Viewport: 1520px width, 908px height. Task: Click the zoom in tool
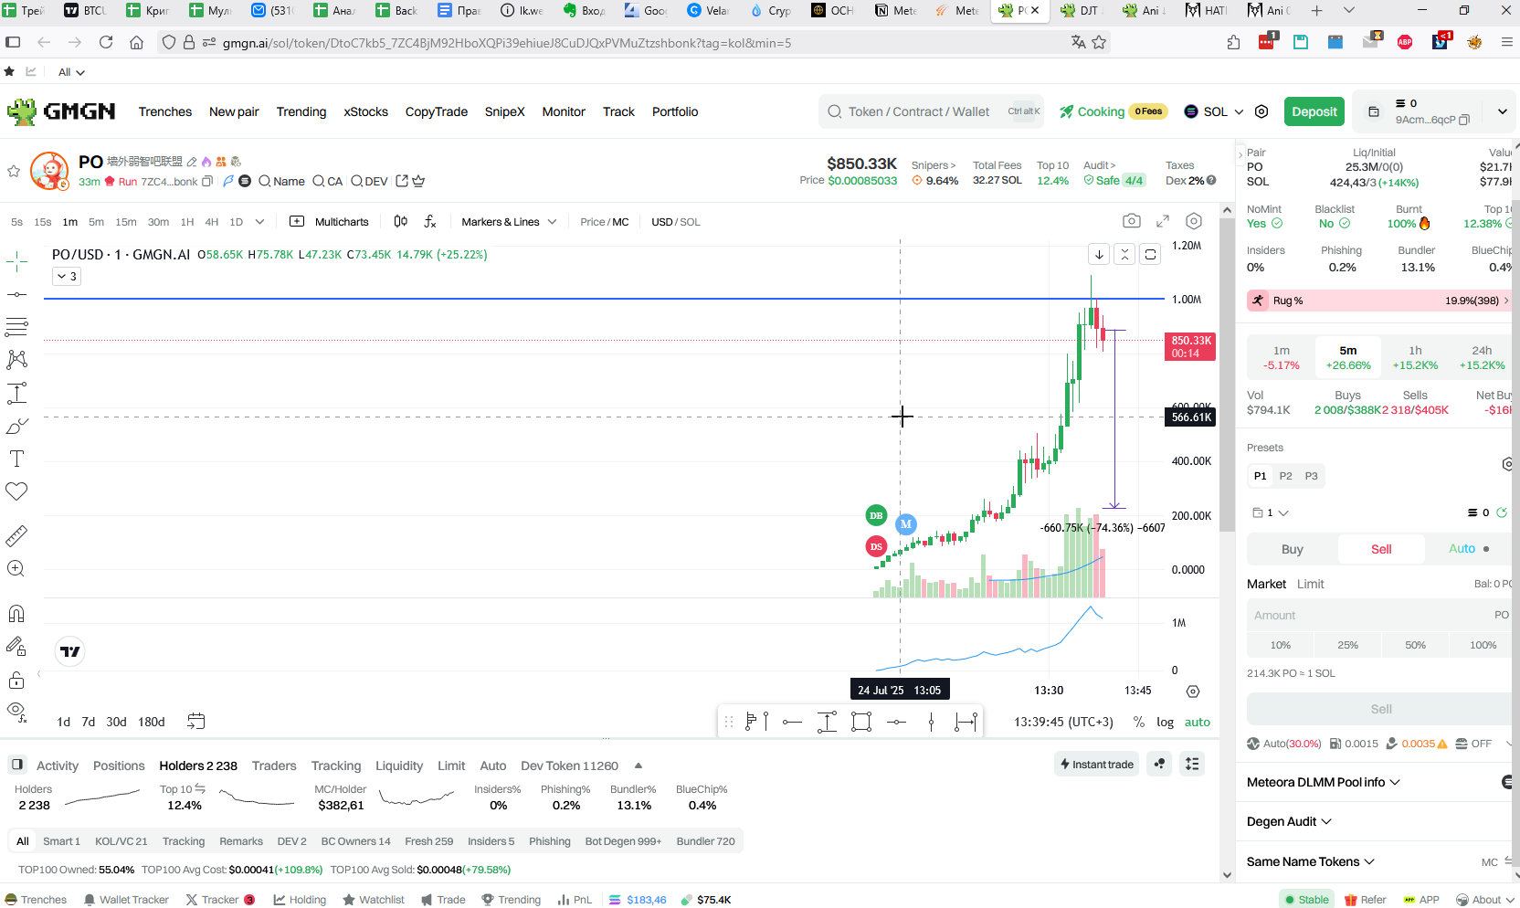pos(16,568)
